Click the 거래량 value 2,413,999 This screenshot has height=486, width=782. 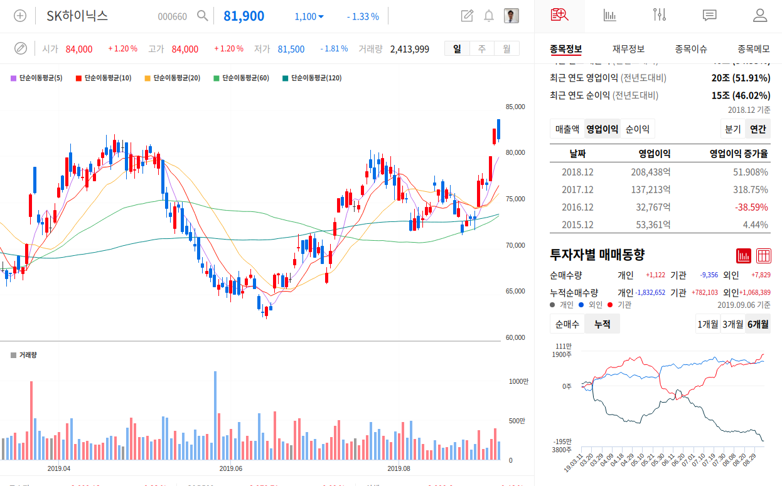point(410,49)
